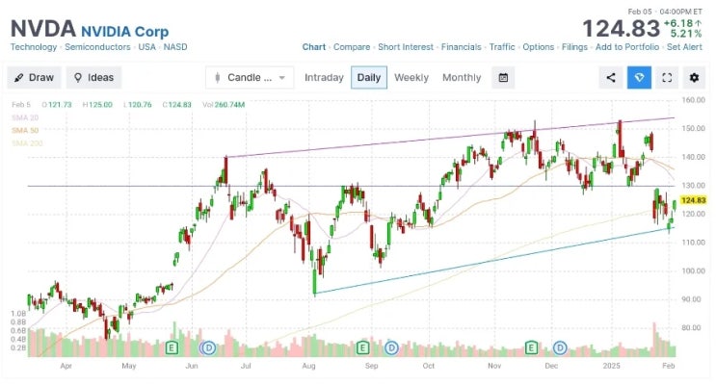Click the August earnings E marker
This screenshot has width=716, height=385.
click(362, 346)
